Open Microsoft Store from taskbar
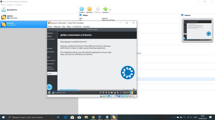 pos(72,117)
